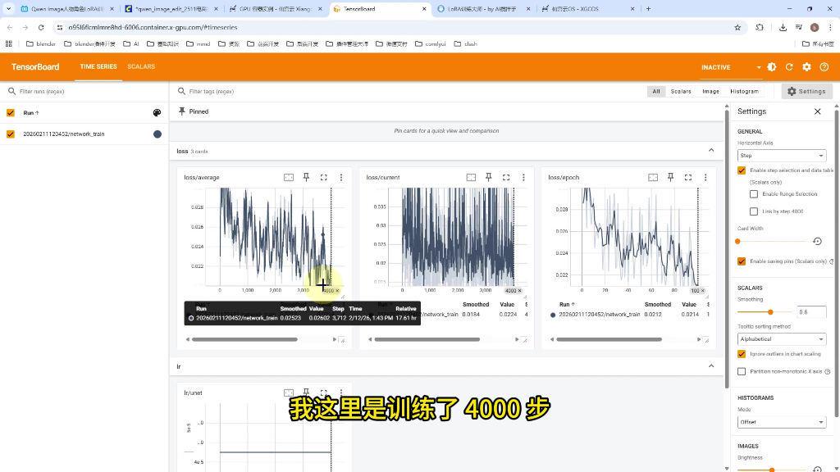This screenshot has height=472, width=840.
Task: Switch to TIME SERIES tab
Action: [98, 67]
